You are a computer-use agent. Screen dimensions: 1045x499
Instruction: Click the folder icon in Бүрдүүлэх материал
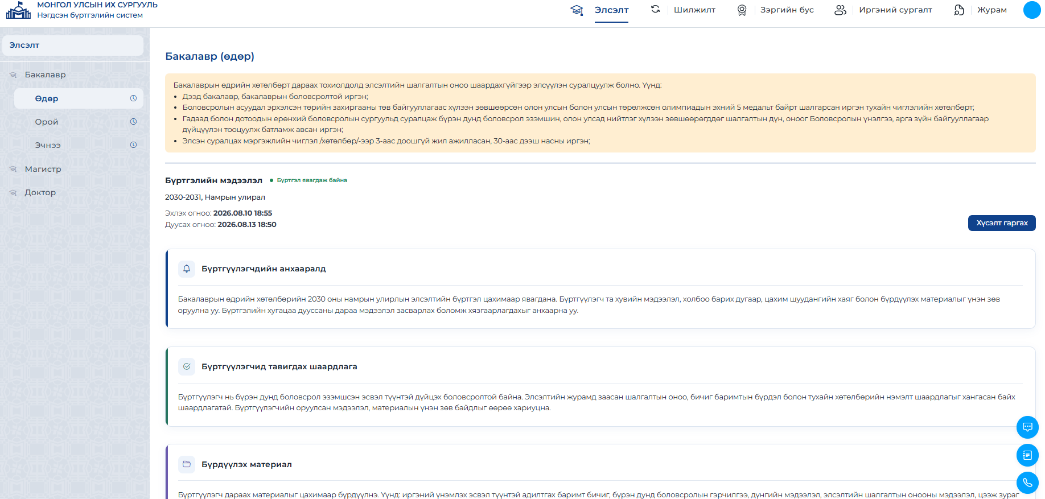pyautogui.click(x=187, y=464)
